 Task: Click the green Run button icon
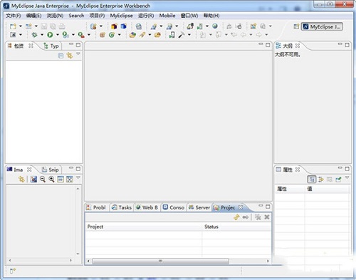[50, 35]
